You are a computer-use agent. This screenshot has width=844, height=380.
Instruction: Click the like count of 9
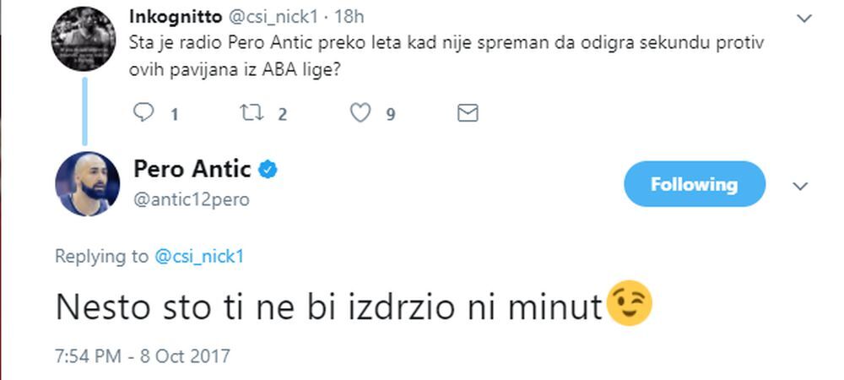[391, 113]
